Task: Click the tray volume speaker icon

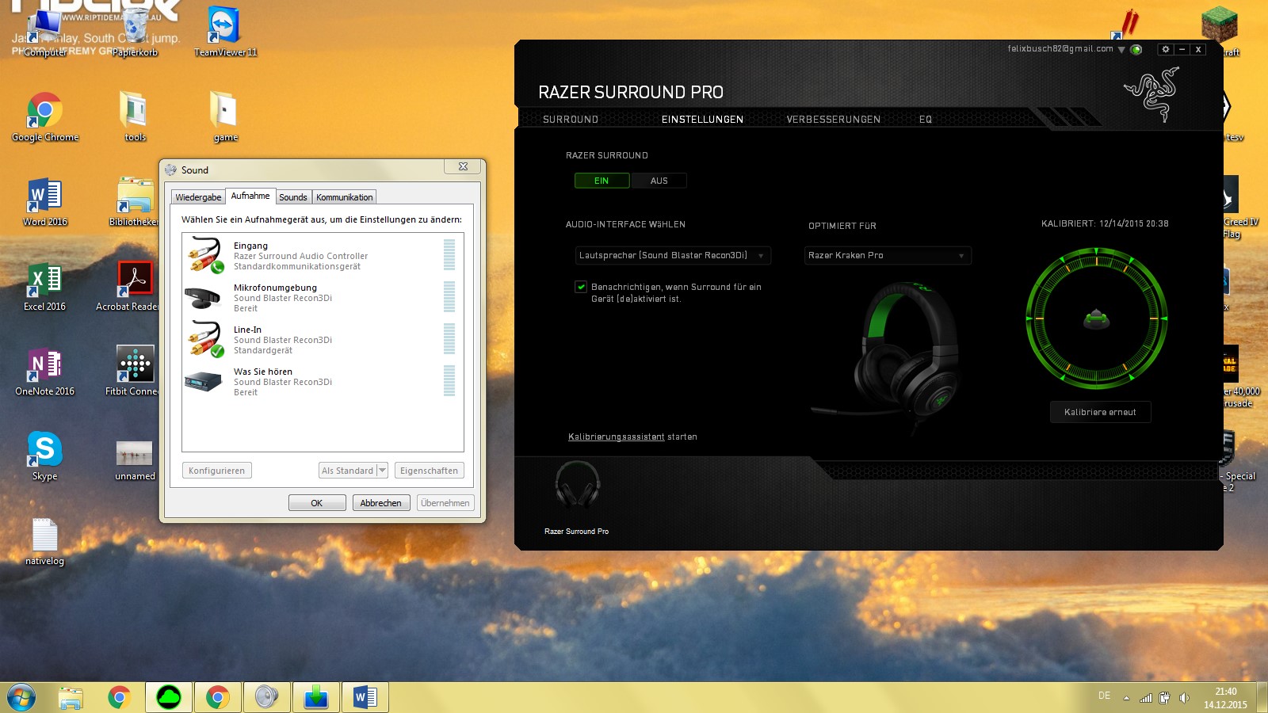Action: (1184, 698)
